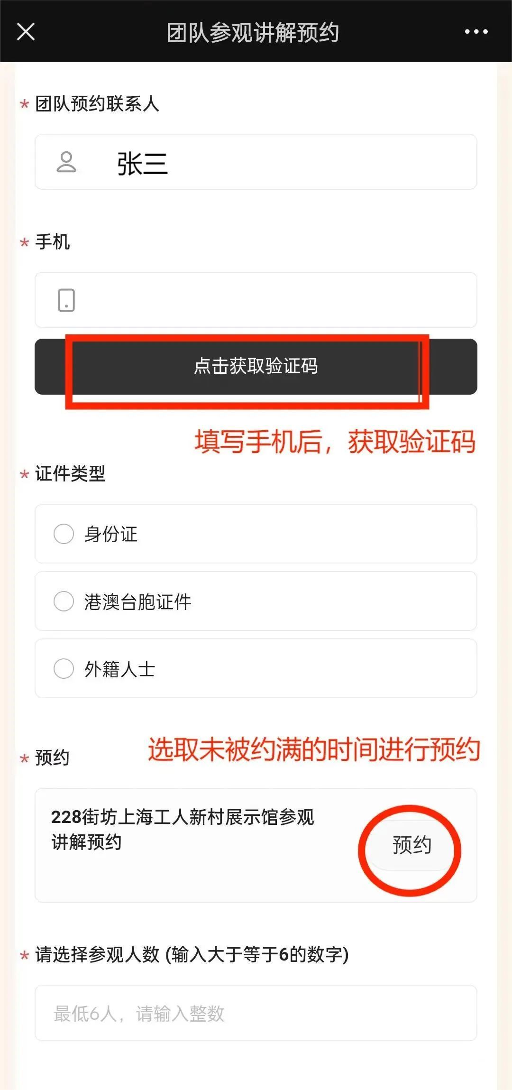Click the person icon in contact field
512x1090 pixels.
point(66,162)
